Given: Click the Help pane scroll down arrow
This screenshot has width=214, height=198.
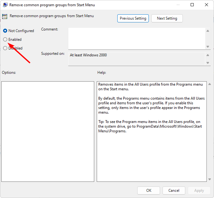Looking at the screenshot, I should (209, 179).
